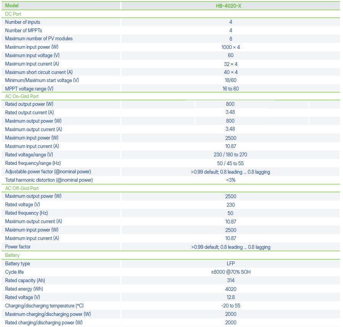Click the AC On-Grid Port section heading

click(22, 96)
